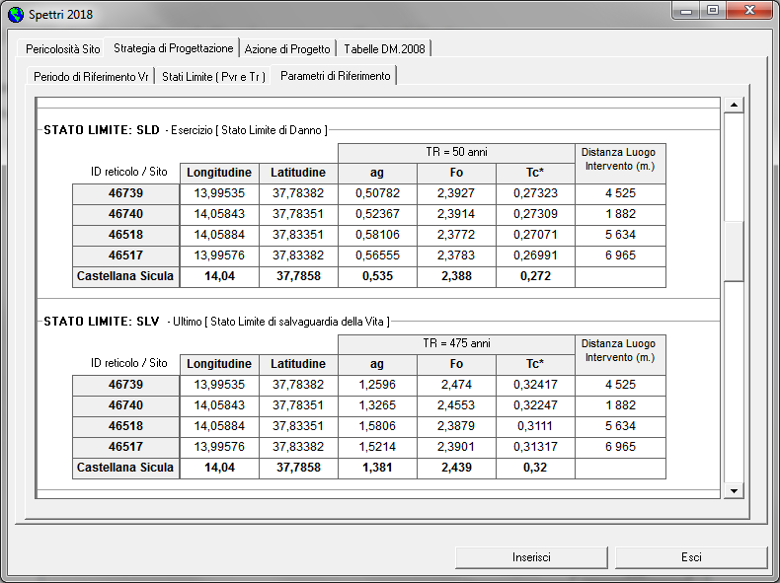Click the SLV site ag value 1,381
Screen dimensions: 780x583
(377, 468)
